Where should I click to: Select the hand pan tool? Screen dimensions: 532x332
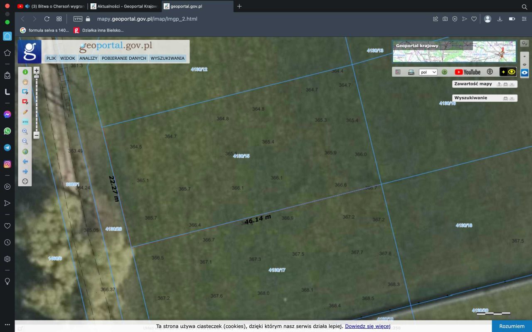25,82
